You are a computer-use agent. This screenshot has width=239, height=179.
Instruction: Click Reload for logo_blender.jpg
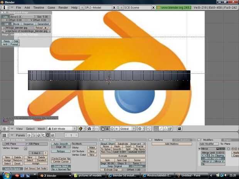coord(39,28)
